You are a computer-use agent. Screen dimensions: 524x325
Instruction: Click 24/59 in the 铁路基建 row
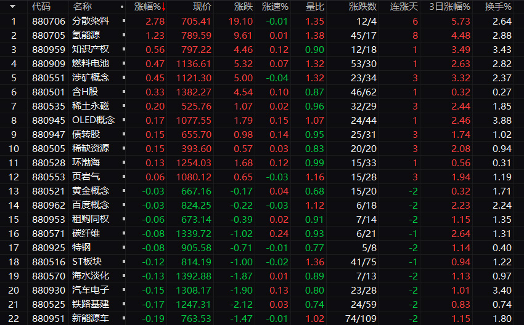click(364, 304)
